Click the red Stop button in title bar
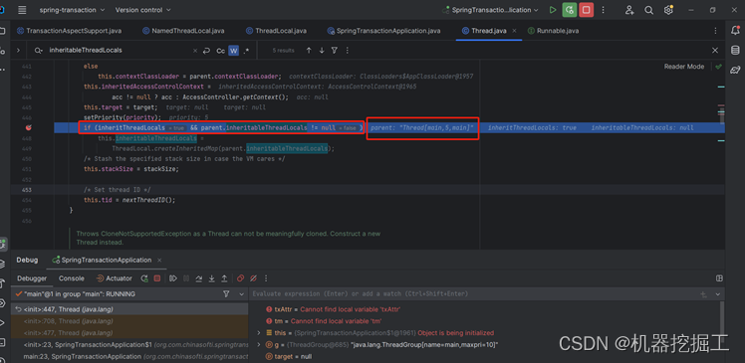Viewport: 745px width, 363px height. click(587, 10)
